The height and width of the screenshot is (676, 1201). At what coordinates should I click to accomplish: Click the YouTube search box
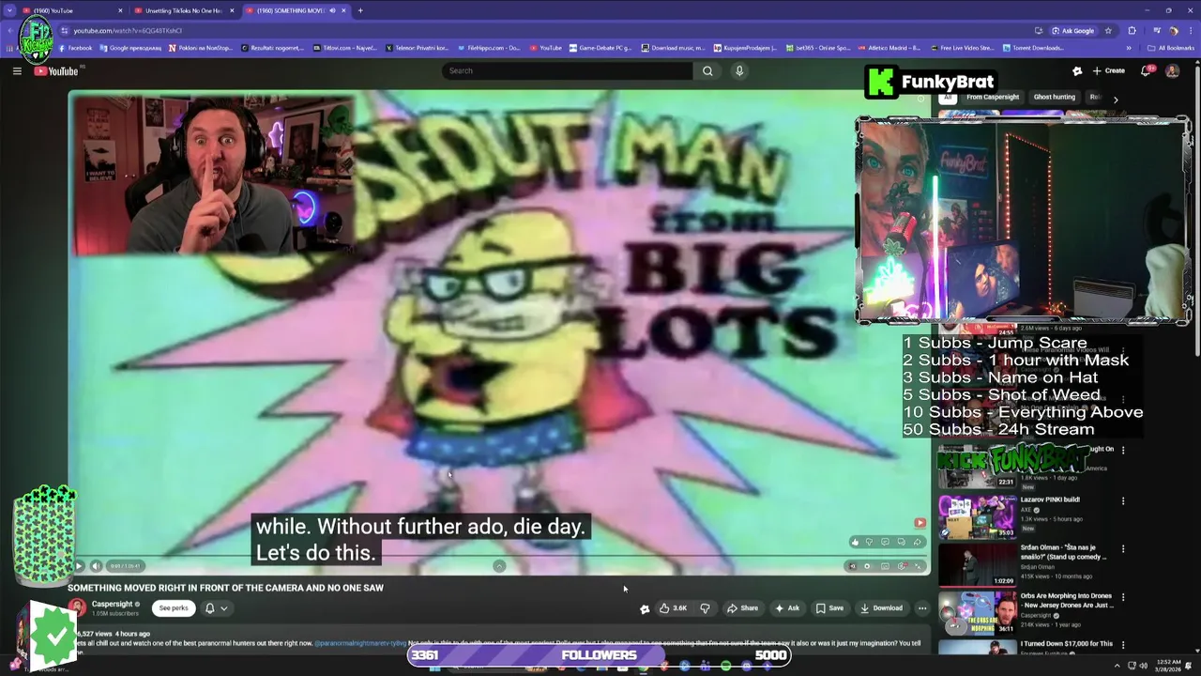tap(568, 70)
